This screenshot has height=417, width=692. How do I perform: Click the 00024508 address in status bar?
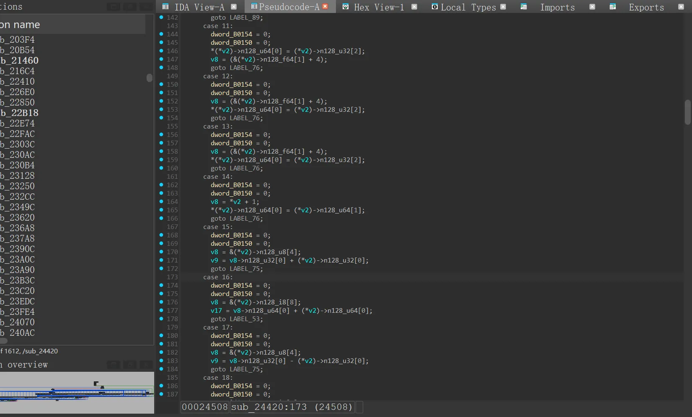tap(205, 407)
